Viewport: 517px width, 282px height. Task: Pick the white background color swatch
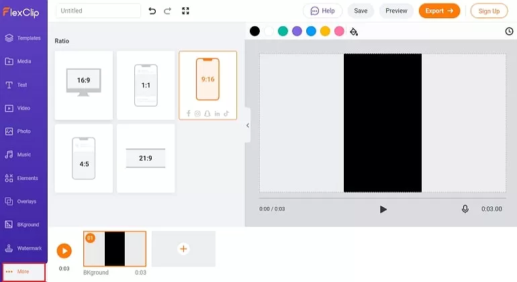click(269, 32)
